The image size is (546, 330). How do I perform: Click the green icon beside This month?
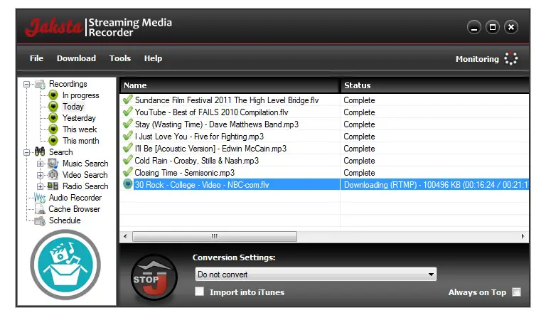coord(53,141)
